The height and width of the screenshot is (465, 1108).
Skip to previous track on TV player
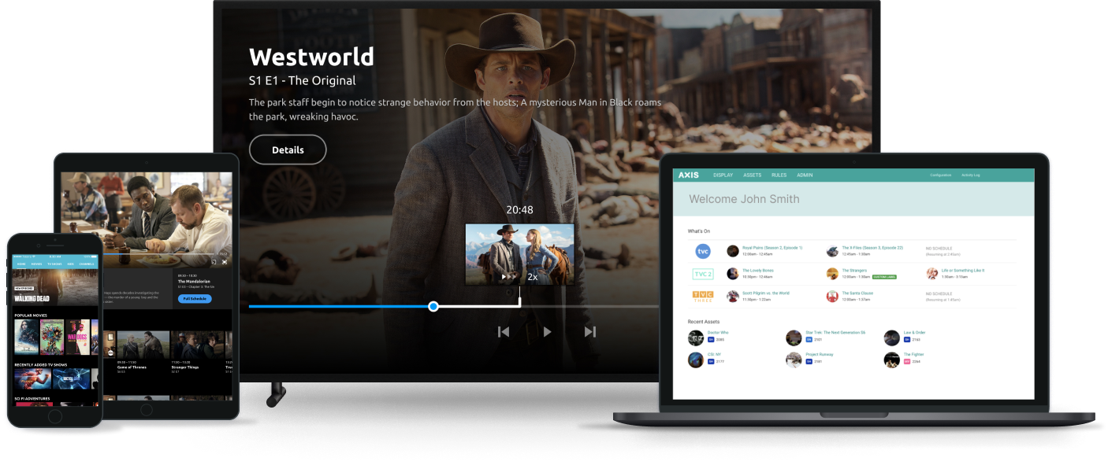(504, 331)
